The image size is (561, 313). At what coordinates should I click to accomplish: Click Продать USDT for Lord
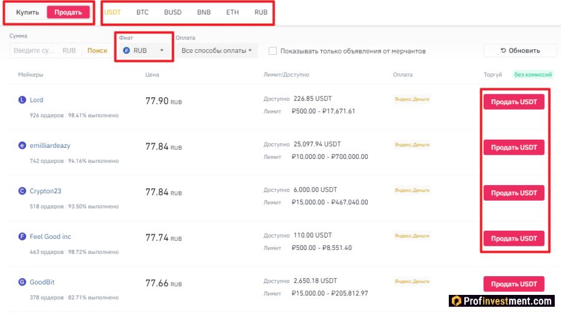pyautogui.click(x=514, y=102)
